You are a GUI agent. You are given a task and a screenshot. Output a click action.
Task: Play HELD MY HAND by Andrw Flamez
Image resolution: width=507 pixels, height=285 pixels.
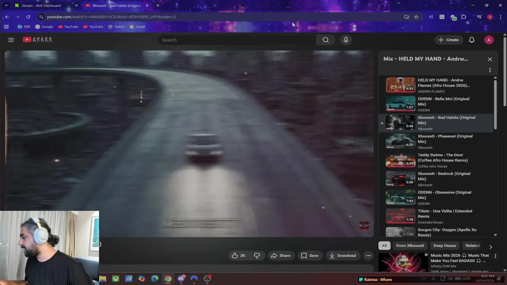(436, 85)
